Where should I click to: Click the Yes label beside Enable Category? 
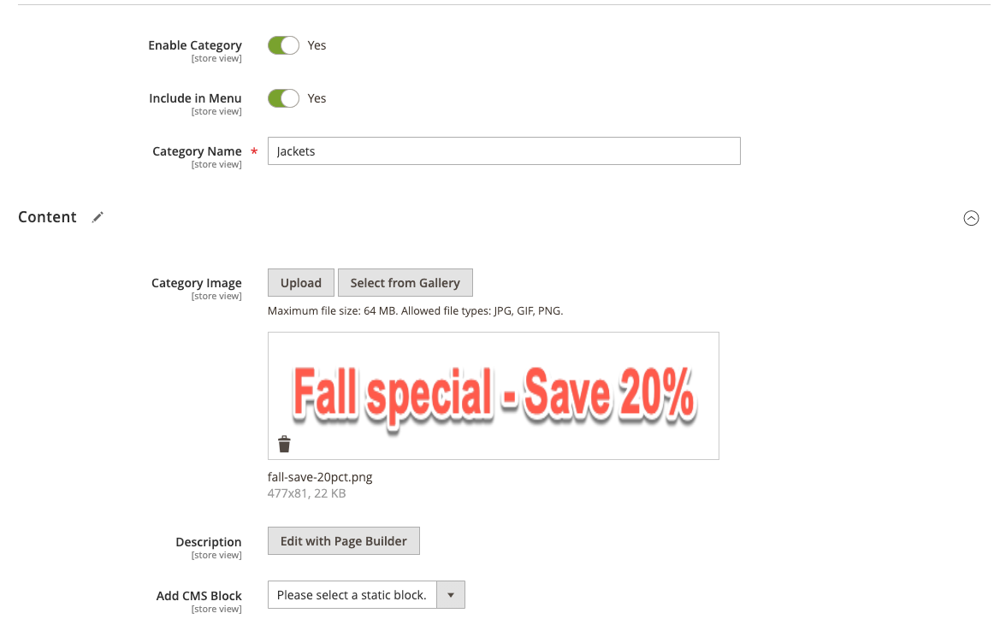click(x=317, y=45)
